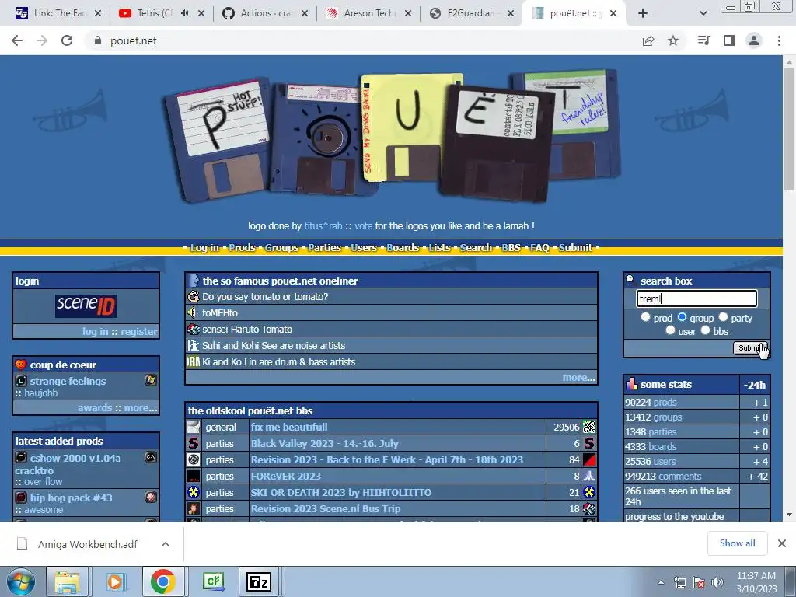The height and width of the screenshot is (597, 796).
Task: Open 7-Zip from the taskbar
Action: (258, 581)
